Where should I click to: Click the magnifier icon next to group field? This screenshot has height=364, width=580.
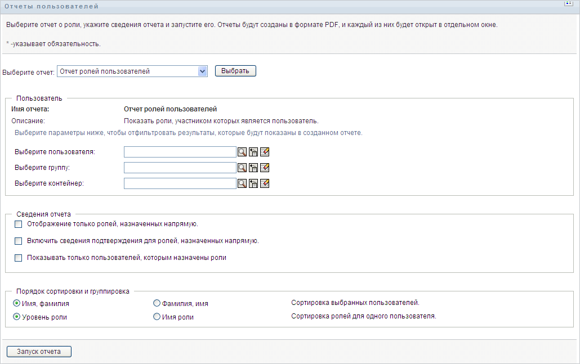pos(242,168)
